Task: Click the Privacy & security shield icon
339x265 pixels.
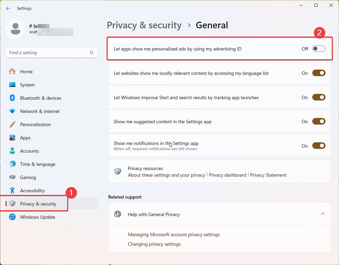Action: (x=12, y=204)
